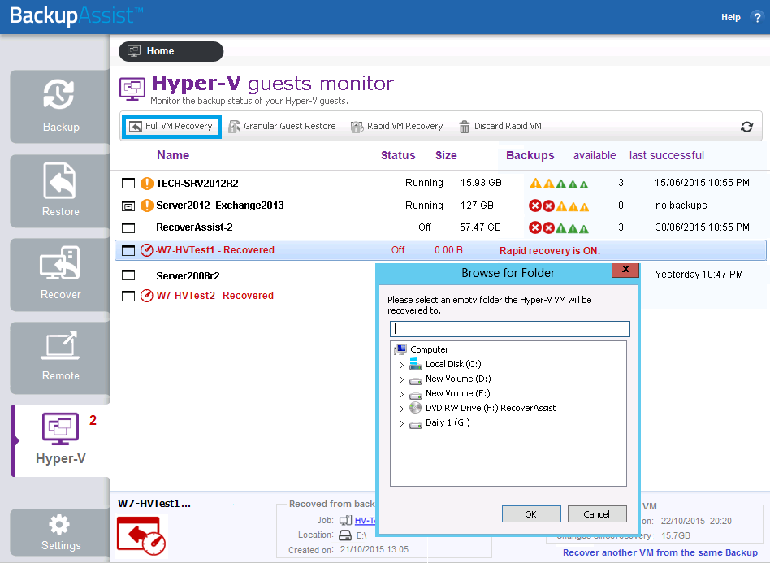The width and height of the screenshot is (770, 563).
Task: Select W7-HVTest2 - Recovered guest
Action: pos(215,296)
